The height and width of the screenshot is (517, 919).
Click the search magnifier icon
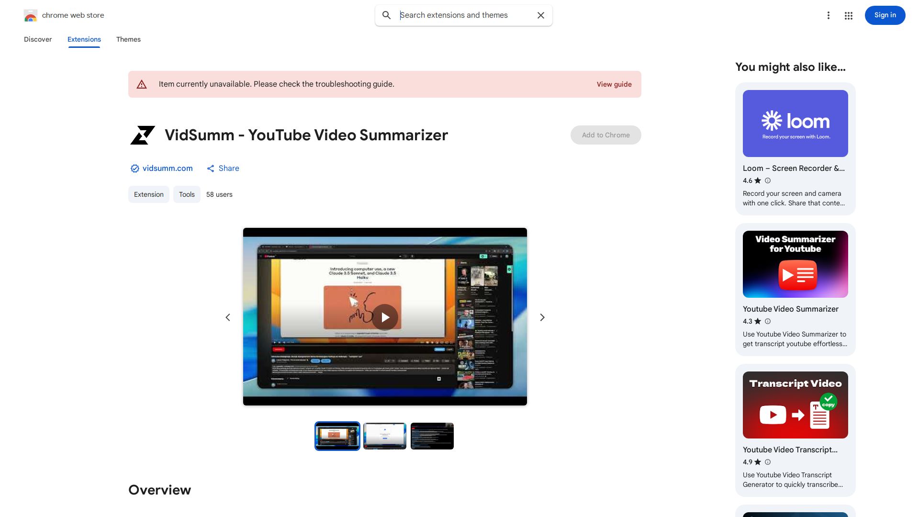pyautogui.click(x=386, y=15)
